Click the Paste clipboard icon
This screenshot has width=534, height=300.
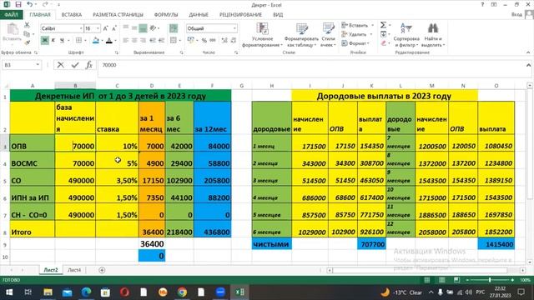(13, 30)
